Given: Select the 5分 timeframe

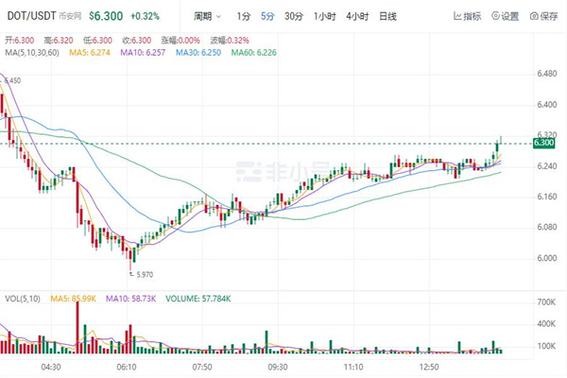Looking at the screenshot, I should [268, 17].
